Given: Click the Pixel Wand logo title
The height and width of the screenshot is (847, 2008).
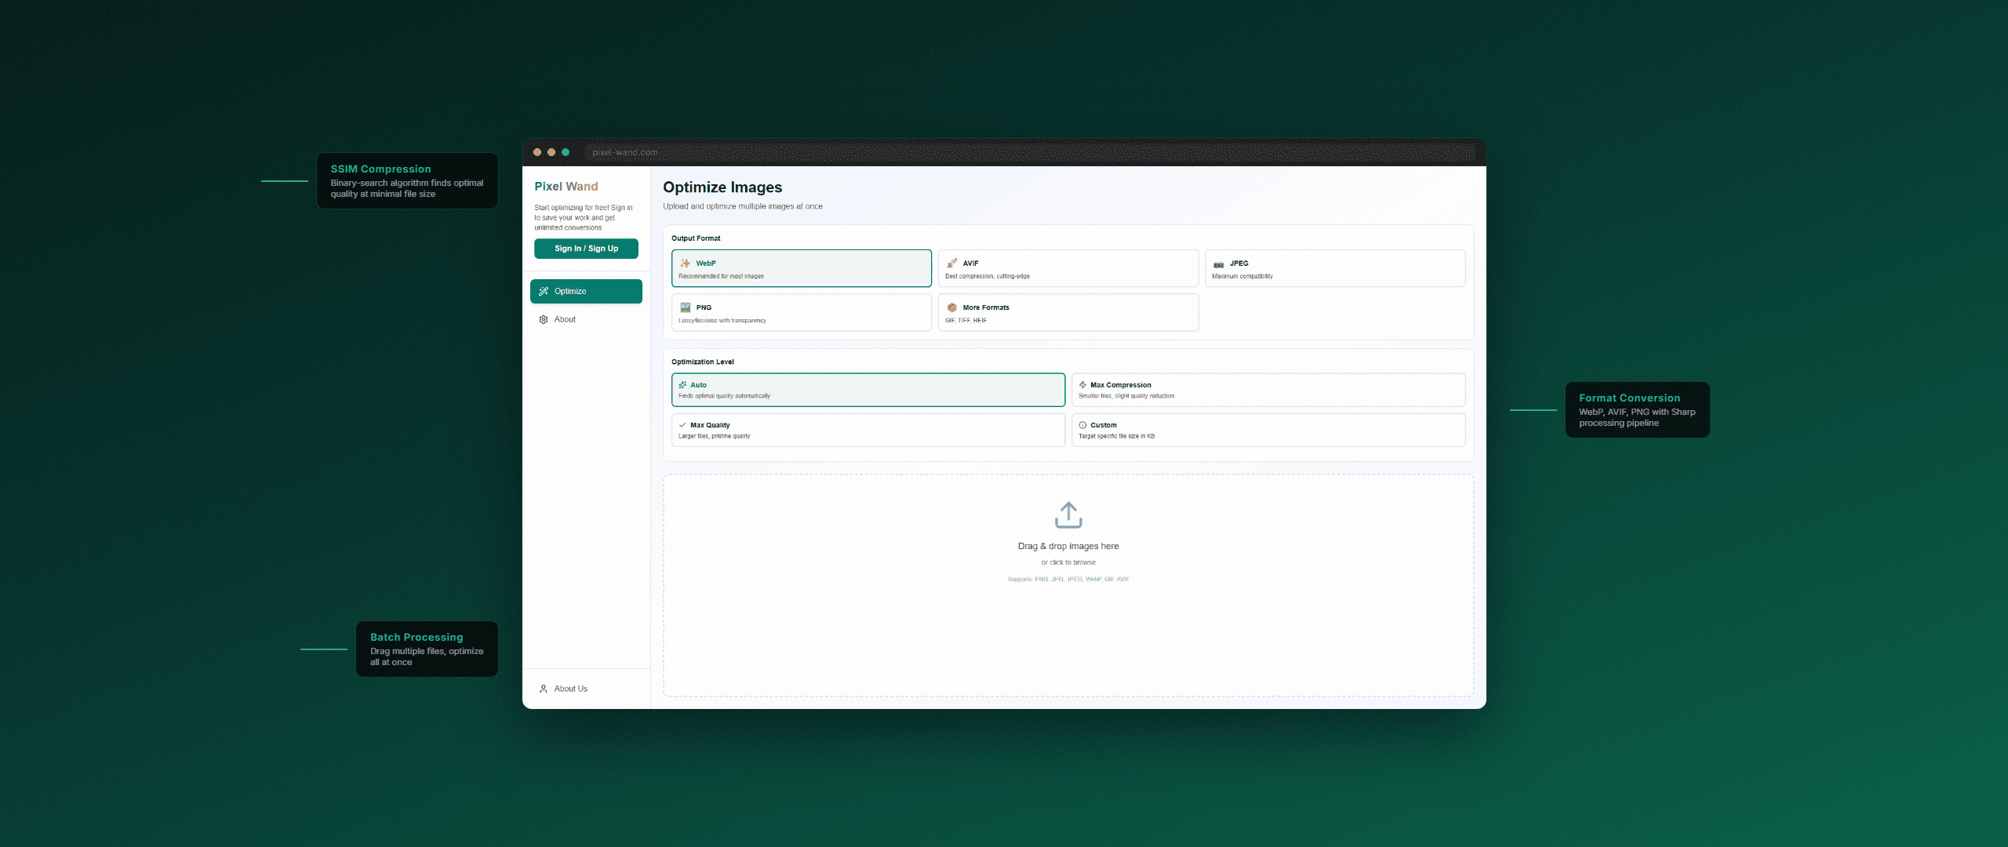Looking at the screenshot, I should point(566,187).
